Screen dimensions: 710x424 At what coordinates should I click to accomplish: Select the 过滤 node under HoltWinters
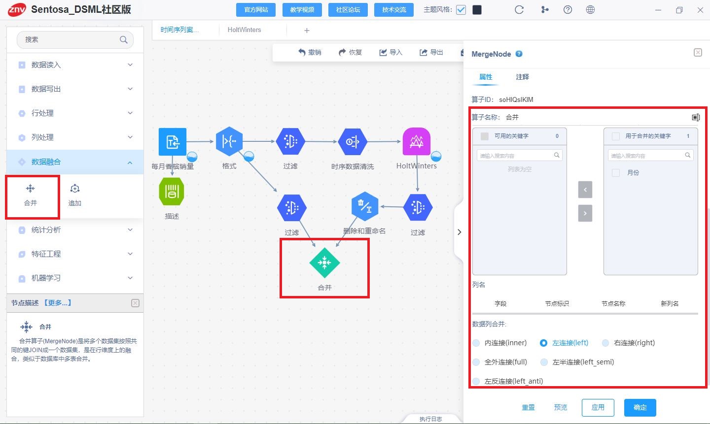[x=418, y=208]
